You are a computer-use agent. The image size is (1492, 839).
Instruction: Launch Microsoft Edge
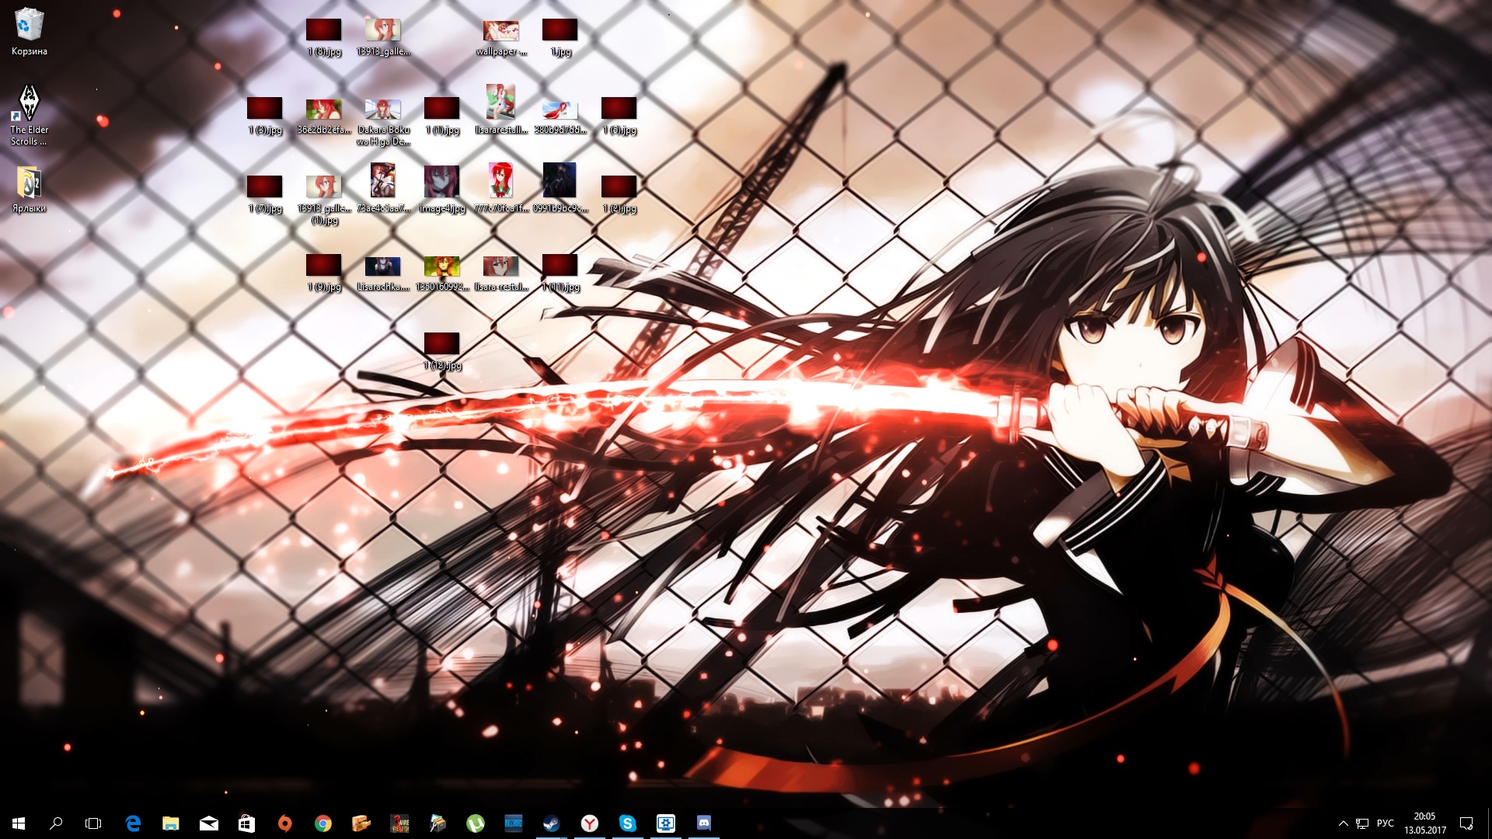[132, 823]
